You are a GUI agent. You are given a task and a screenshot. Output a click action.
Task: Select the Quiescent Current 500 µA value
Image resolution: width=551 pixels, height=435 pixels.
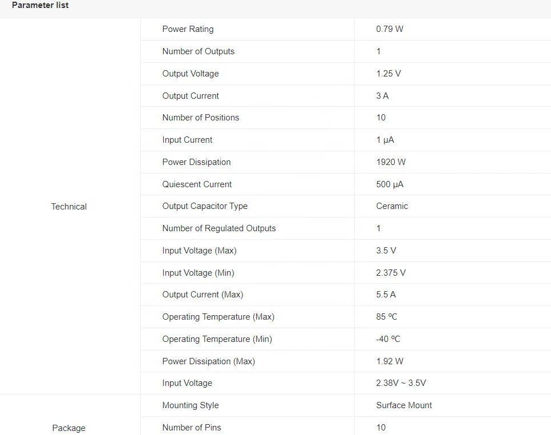pyautogui.click(x=390, y=184)
